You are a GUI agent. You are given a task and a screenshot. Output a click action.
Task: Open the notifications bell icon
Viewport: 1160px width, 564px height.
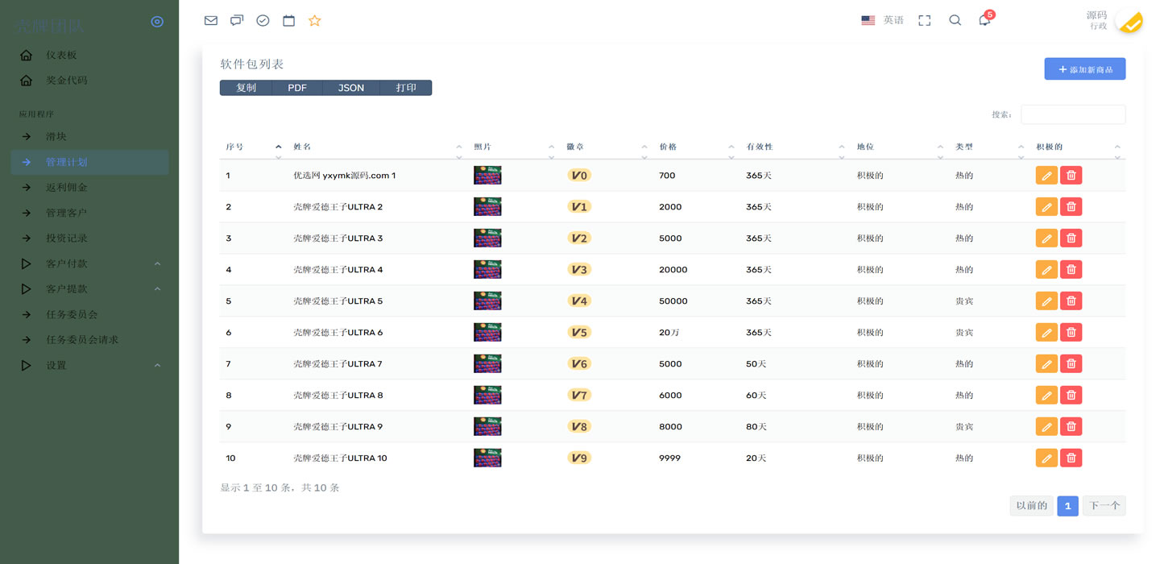tap(984, 20)
